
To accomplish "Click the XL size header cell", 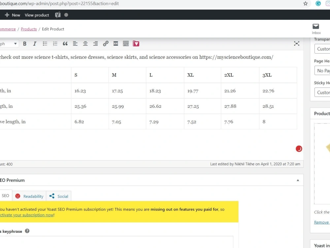I will (203, 75).
